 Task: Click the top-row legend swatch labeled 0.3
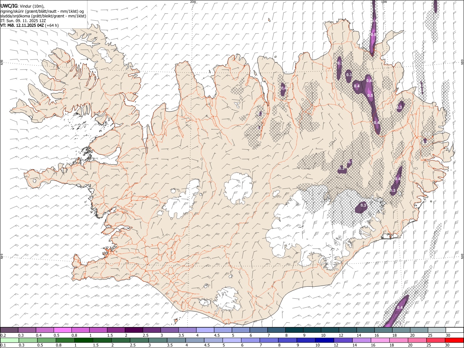27,330
